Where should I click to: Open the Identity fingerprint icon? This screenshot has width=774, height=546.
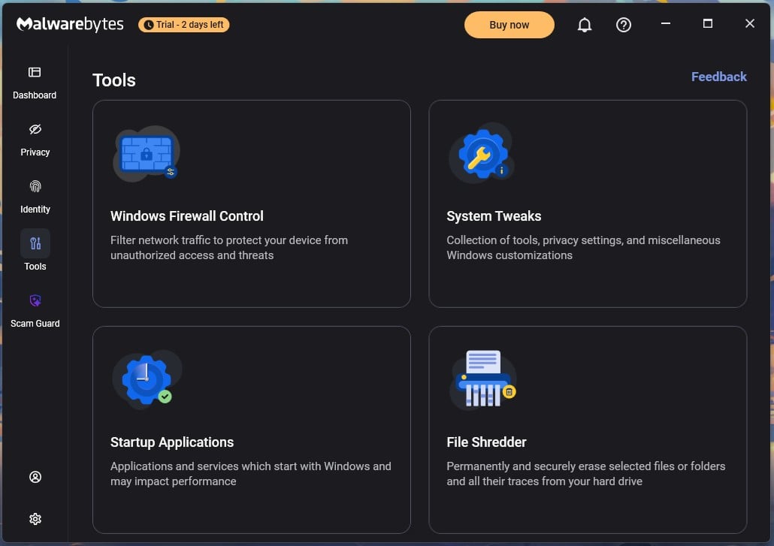pyautogui.click(x=35, y=186)
